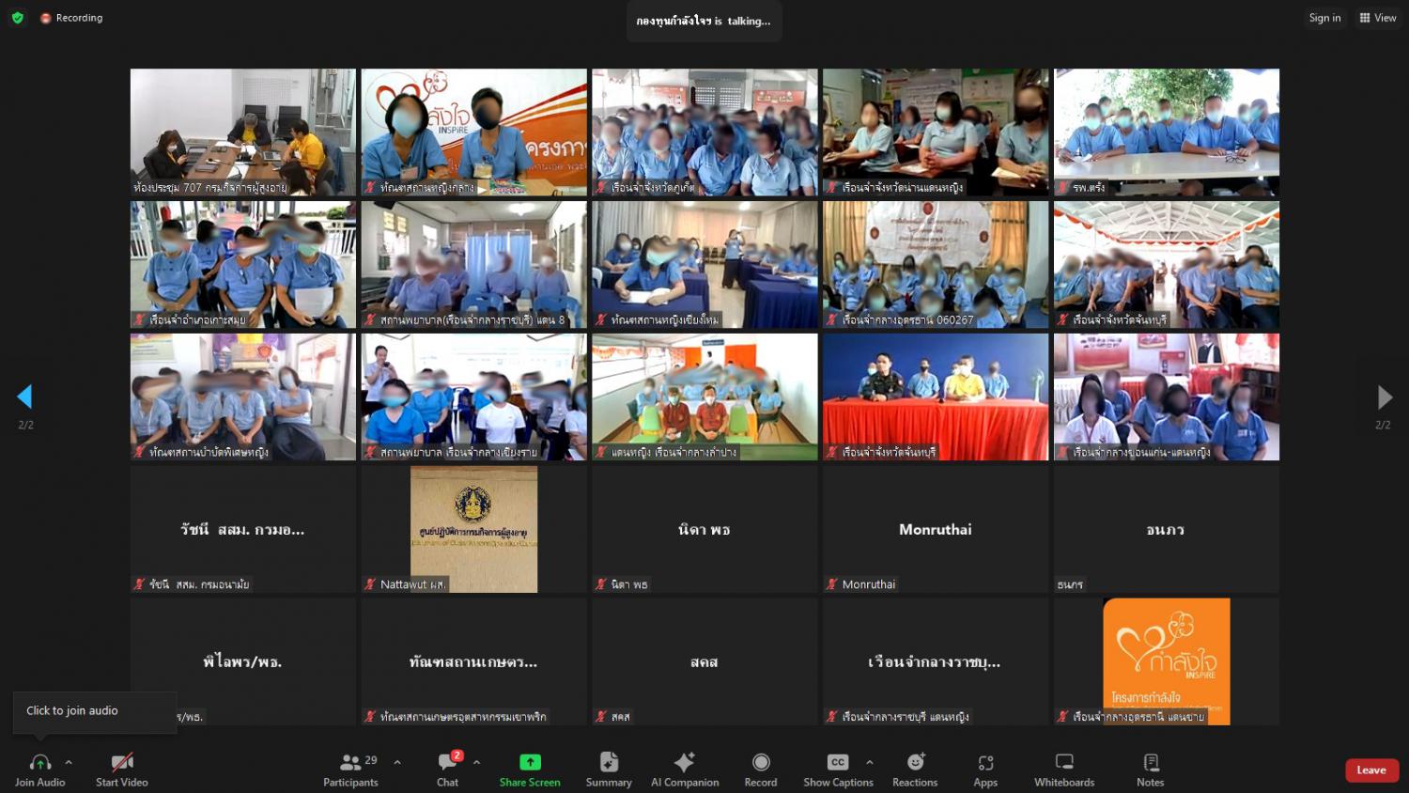
Task: Click the สถานพยาบาล(เรือนจำกลางราชบุรี) แดน 8 label
Action: pyautogui.click(x=472, y=320)
